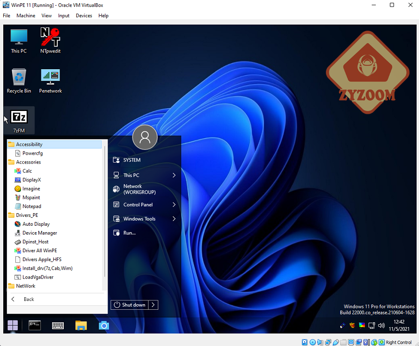
Task: Launch the NTpwedit desktop icon
Action: pos(50,41)
